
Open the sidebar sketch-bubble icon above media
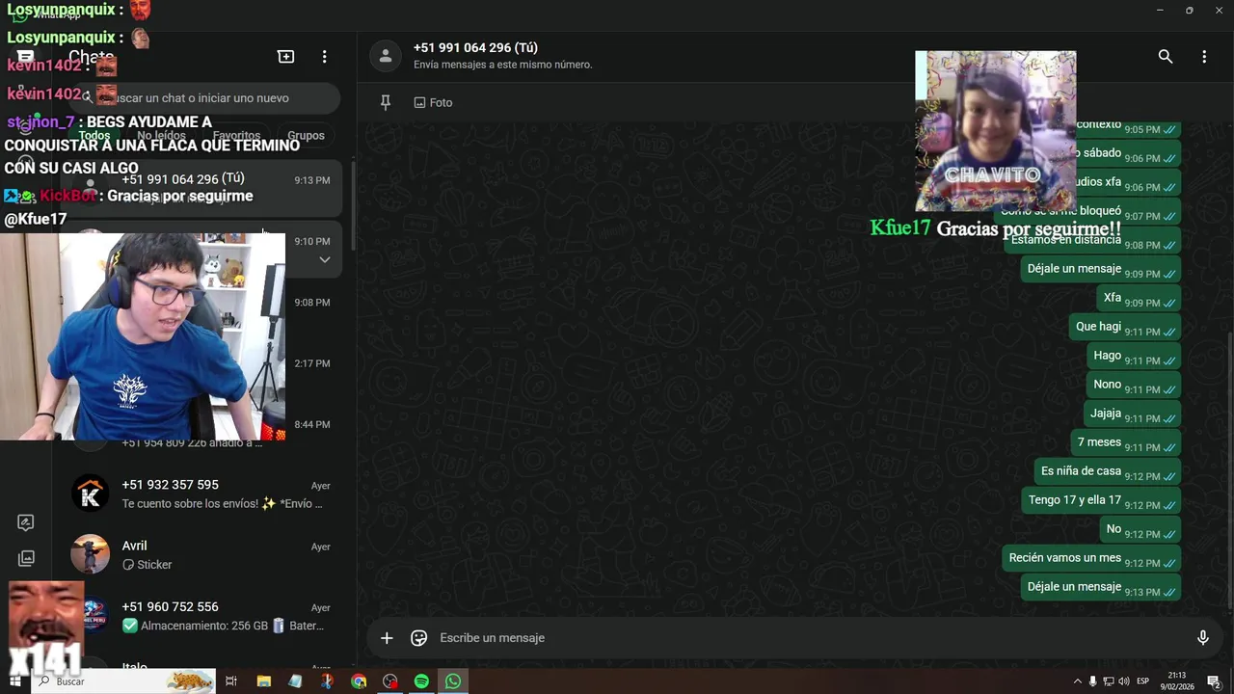click(x=26, y=522)
